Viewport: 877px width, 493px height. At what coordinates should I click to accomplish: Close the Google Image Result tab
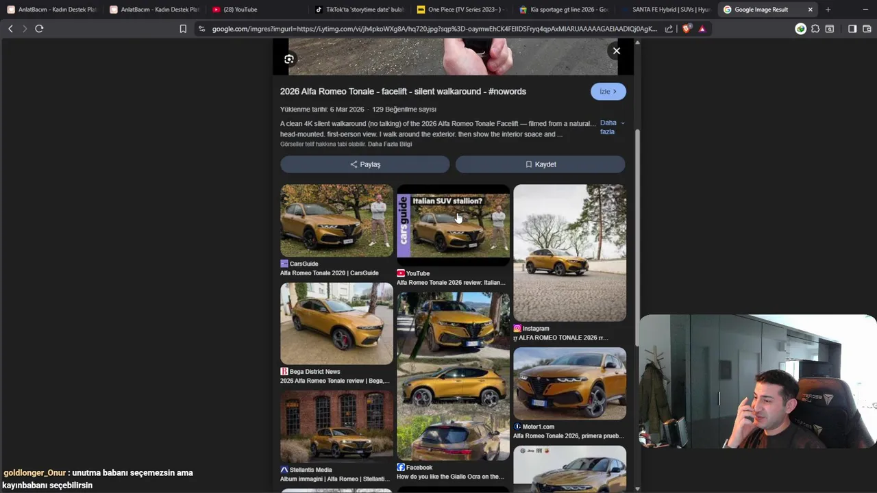811,10
